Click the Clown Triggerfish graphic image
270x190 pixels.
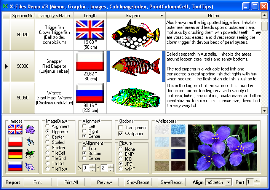tap(136, 34)
